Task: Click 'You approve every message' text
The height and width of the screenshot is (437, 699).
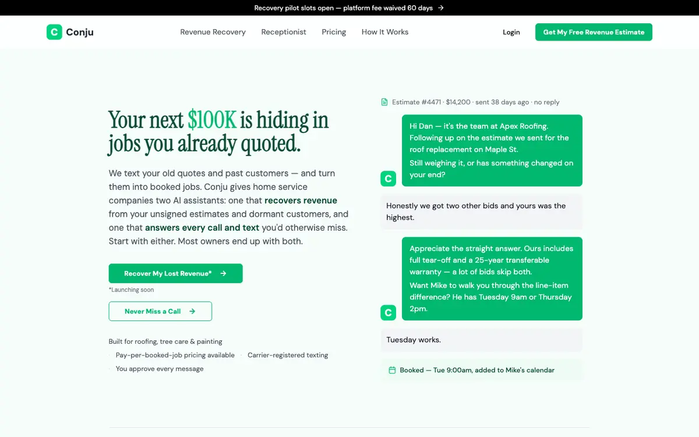Action: (x=160, y=369)
